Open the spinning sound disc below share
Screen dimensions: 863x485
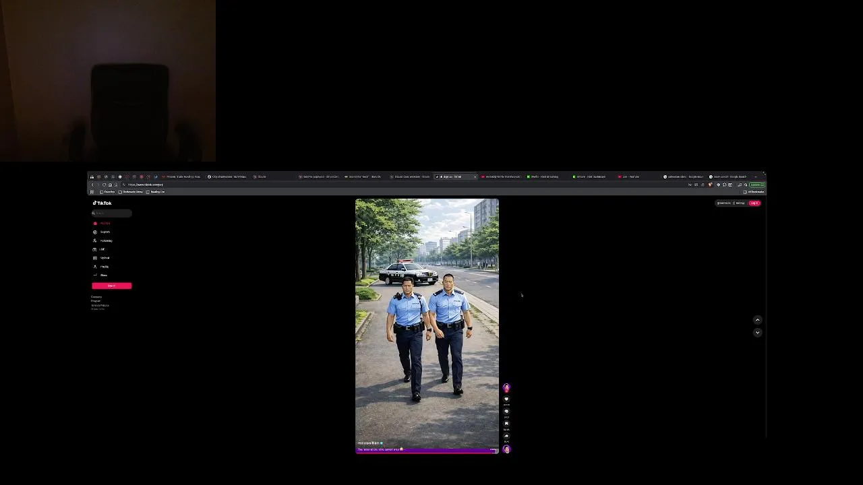pos(506,449)
